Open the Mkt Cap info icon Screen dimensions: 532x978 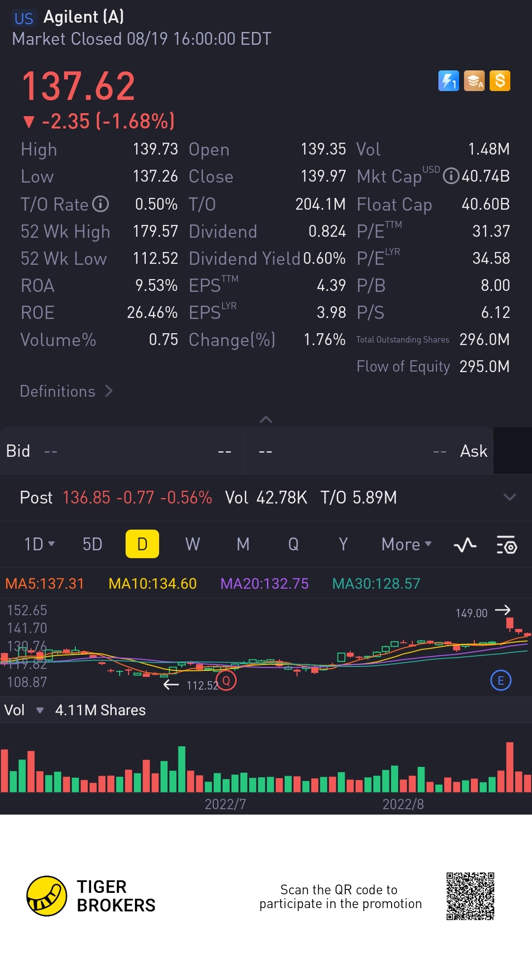point(451,176)
